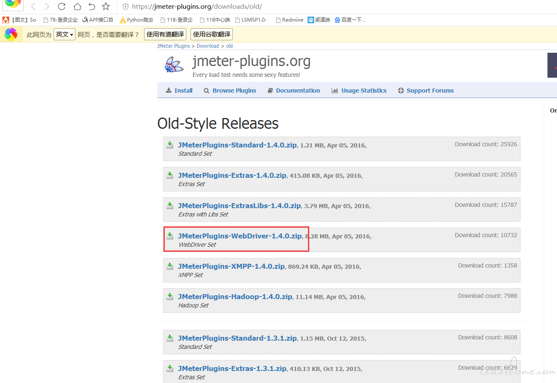This screenshot has height=383, width=557.
Task: Open the Documentation menu item
Action: 294,91
